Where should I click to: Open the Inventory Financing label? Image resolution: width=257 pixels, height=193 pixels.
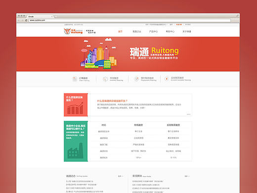click(117, 79)
